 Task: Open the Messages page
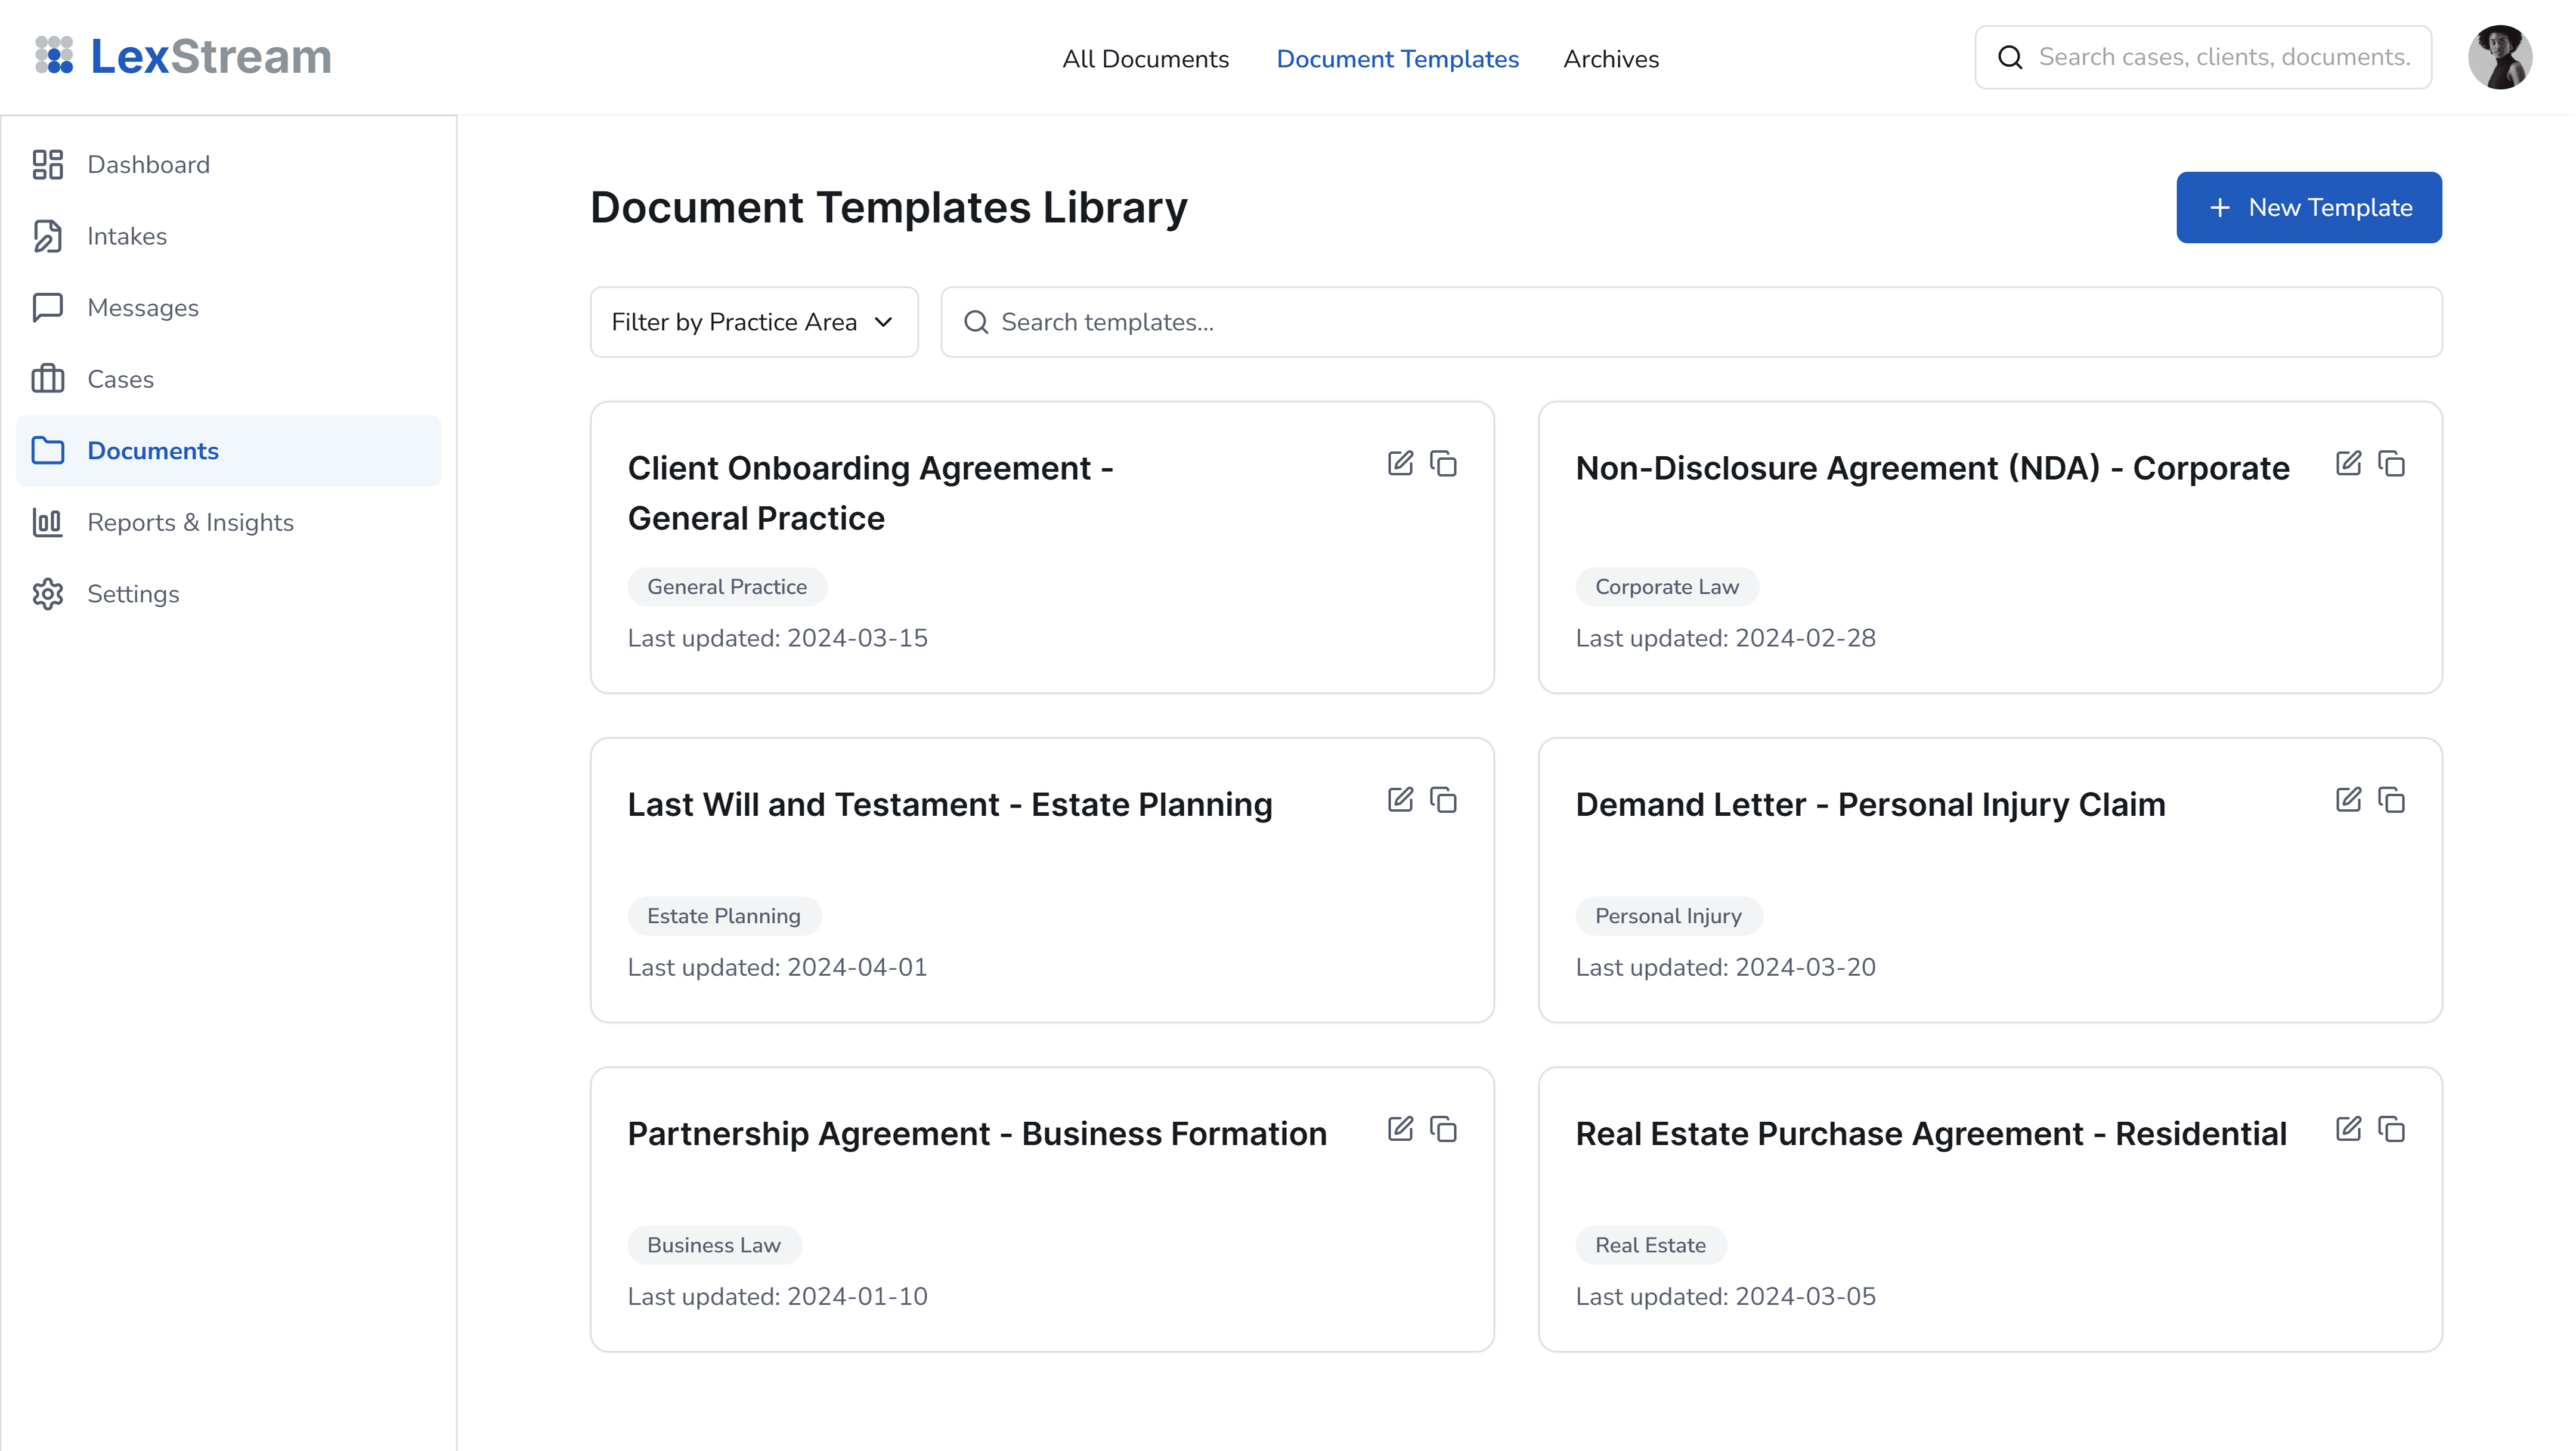[x=142, y=307]
